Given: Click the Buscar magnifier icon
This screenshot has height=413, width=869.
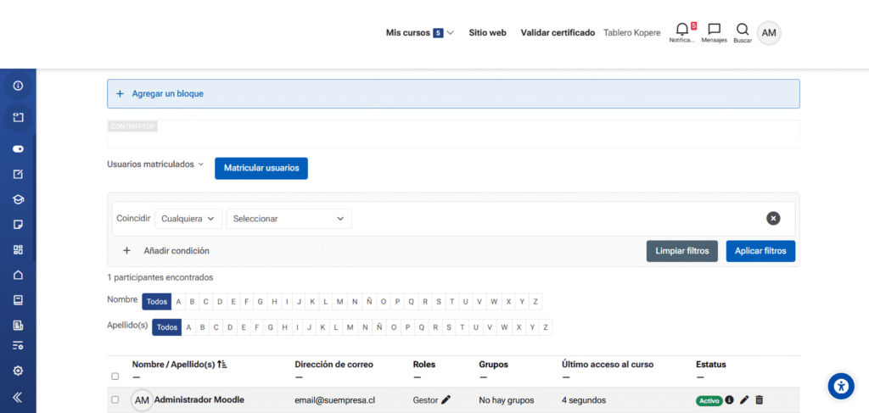Looking at the screenshot, I should (x=743, y=29).
